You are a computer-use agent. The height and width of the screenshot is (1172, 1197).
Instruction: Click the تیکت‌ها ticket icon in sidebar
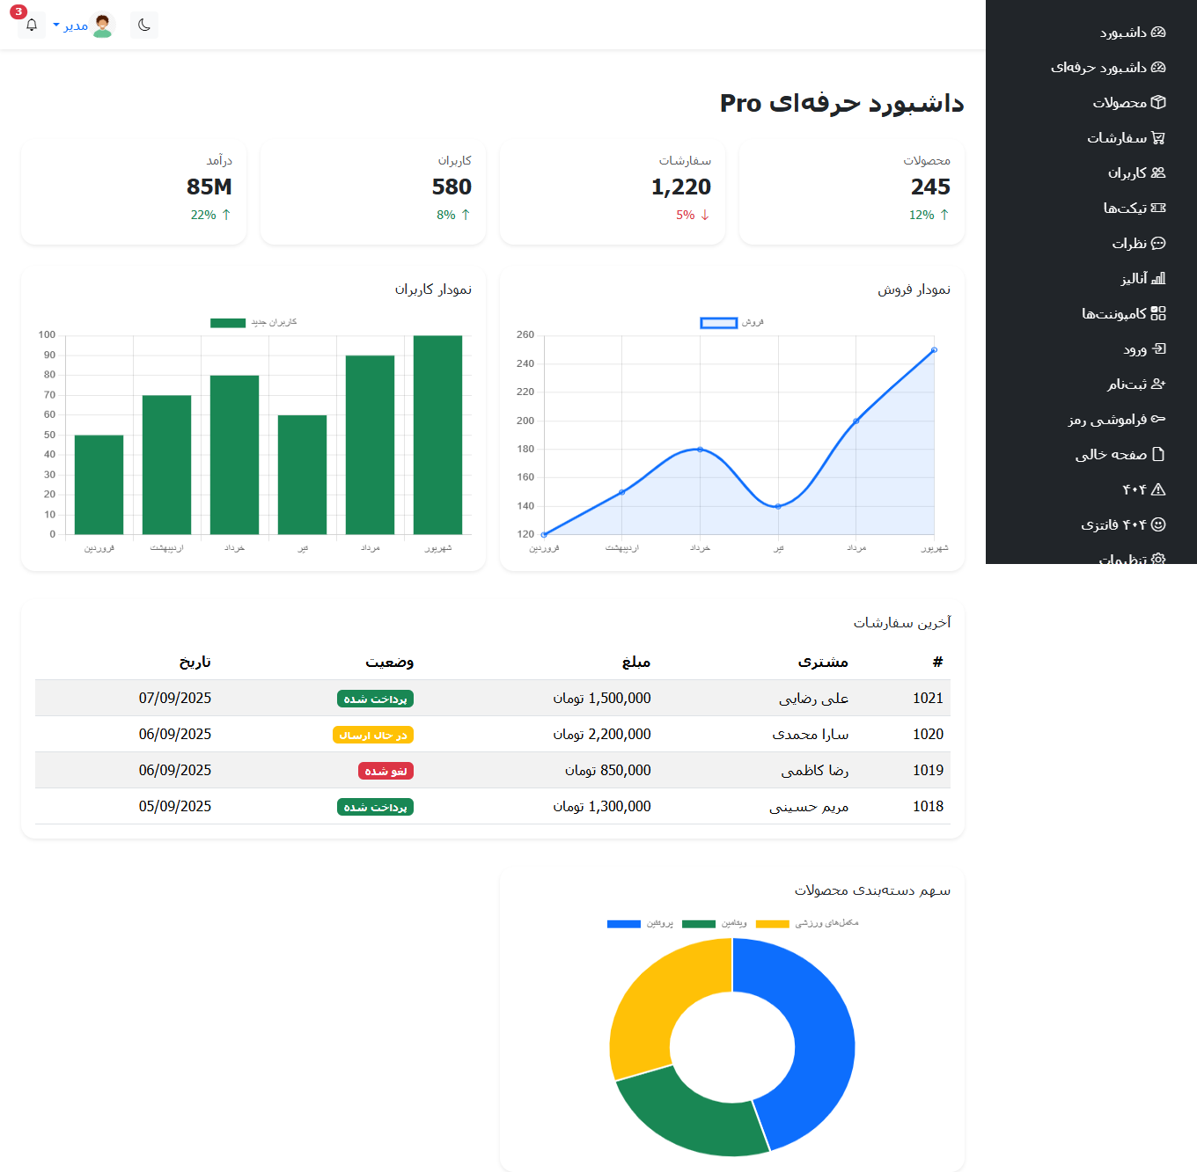click(1158, 208)
